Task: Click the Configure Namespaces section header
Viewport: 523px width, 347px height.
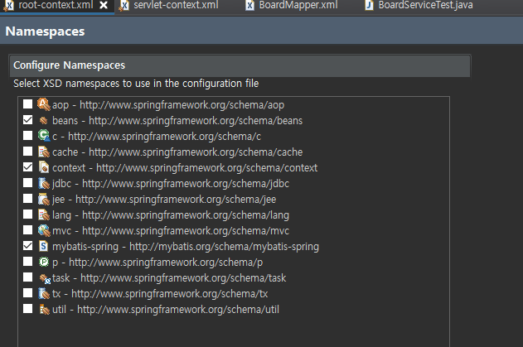Action: click(x=240, y=65)
